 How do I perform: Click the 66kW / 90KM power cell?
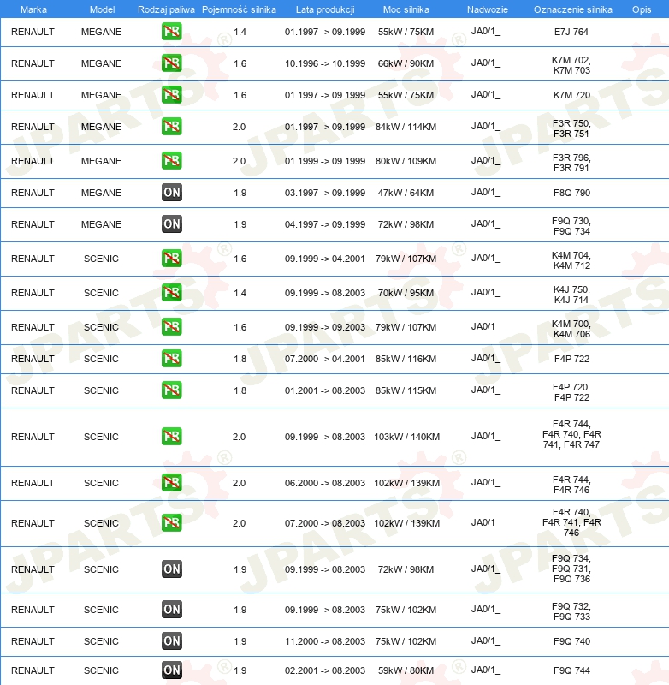point(406,63)
